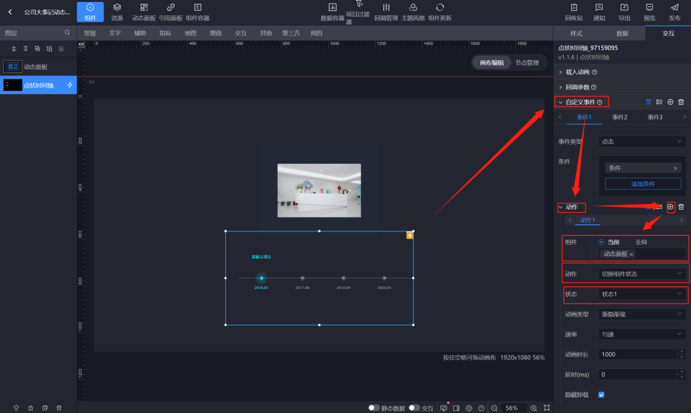
Task: Click the layer list view icon
Action: click(61, 49)
